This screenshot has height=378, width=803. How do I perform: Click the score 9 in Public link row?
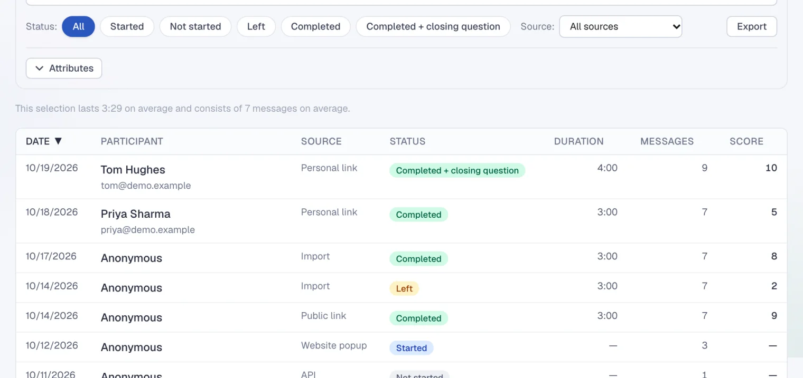774,316
